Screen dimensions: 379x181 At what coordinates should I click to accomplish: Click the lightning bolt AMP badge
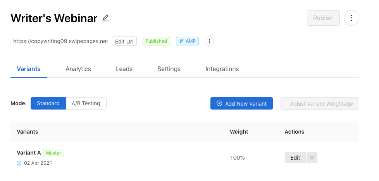pyautogui.click(x=187, y=41)
